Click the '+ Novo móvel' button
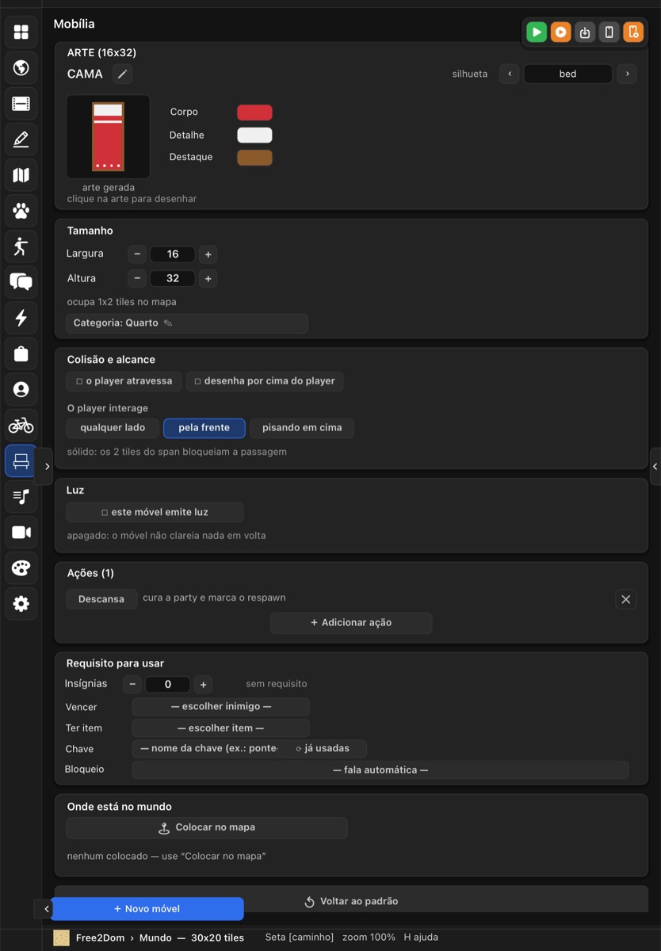 pos(147,909)
